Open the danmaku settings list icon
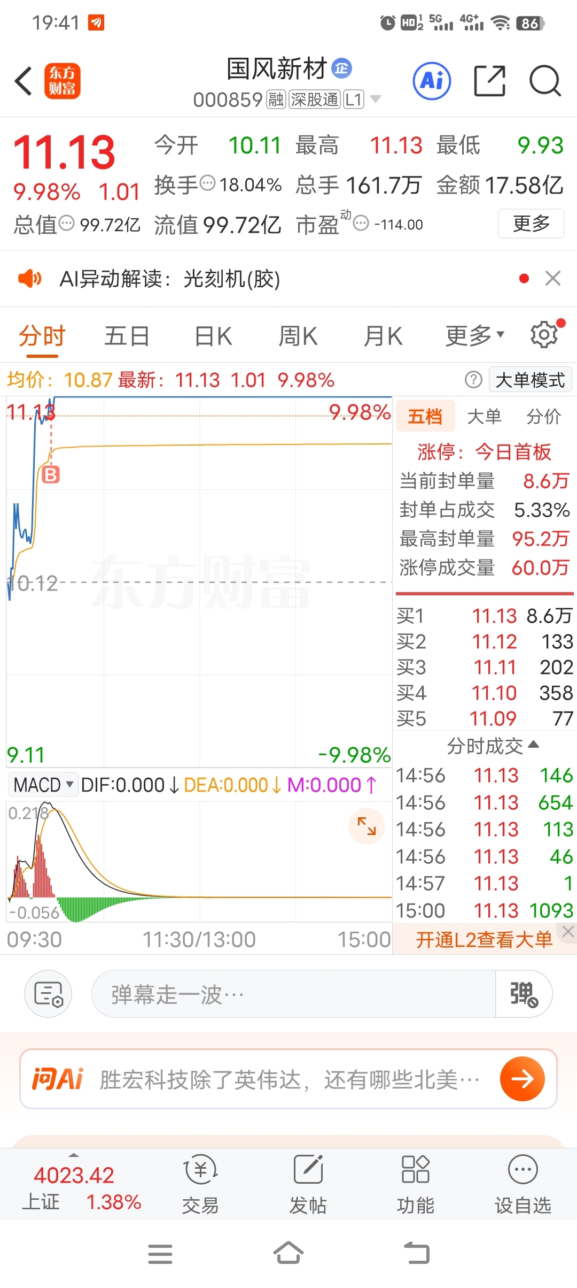Image resolution: width=577 pixels, height=1288 pixels. (x=48, y=994)
